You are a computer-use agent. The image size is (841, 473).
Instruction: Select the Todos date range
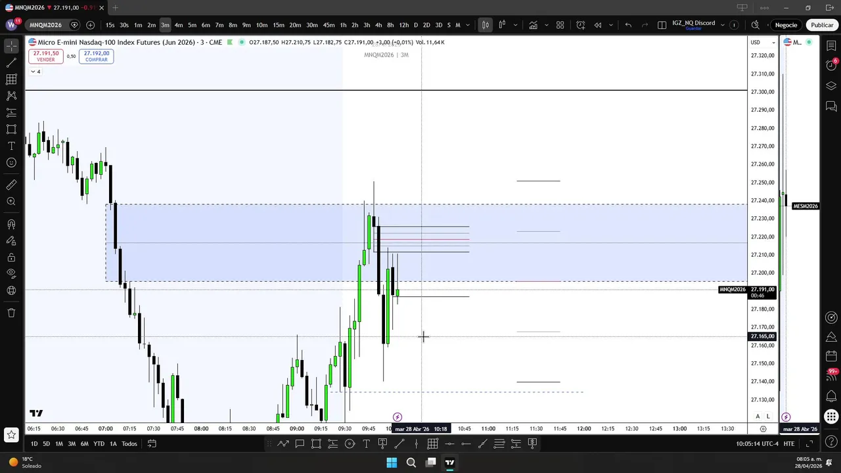click(129, 443)
